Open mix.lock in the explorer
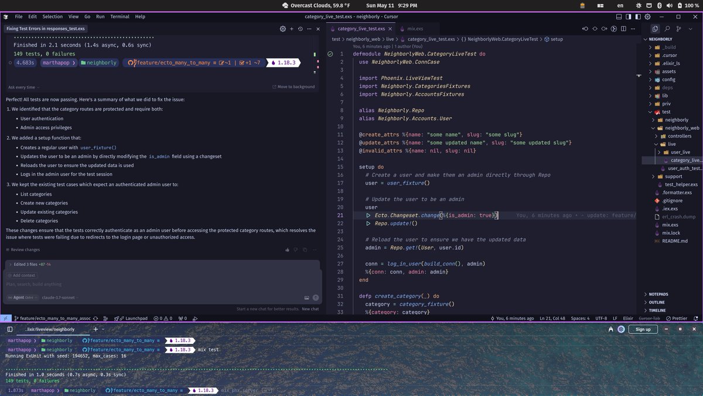 [671, 233]
